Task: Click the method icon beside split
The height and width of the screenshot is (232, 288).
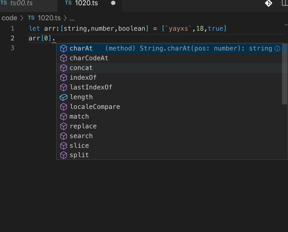Action: point(64,155)
